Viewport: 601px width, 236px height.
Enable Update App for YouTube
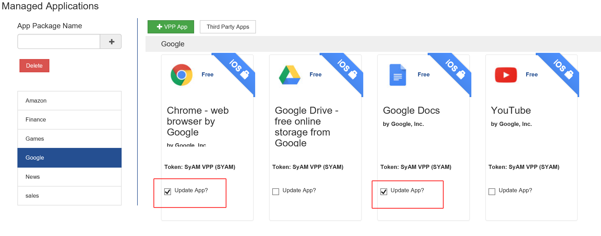[x=492, y=192]
